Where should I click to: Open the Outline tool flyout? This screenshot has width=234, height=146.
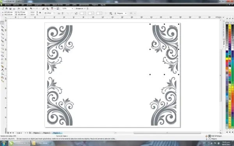click(x=2, y=74)
